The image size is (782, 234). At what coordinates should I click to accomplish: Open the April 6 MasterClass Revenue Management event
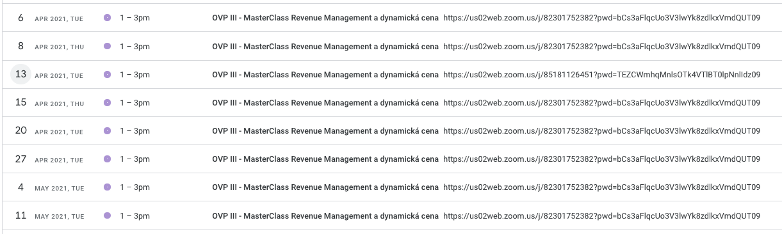tap(325, 19)
